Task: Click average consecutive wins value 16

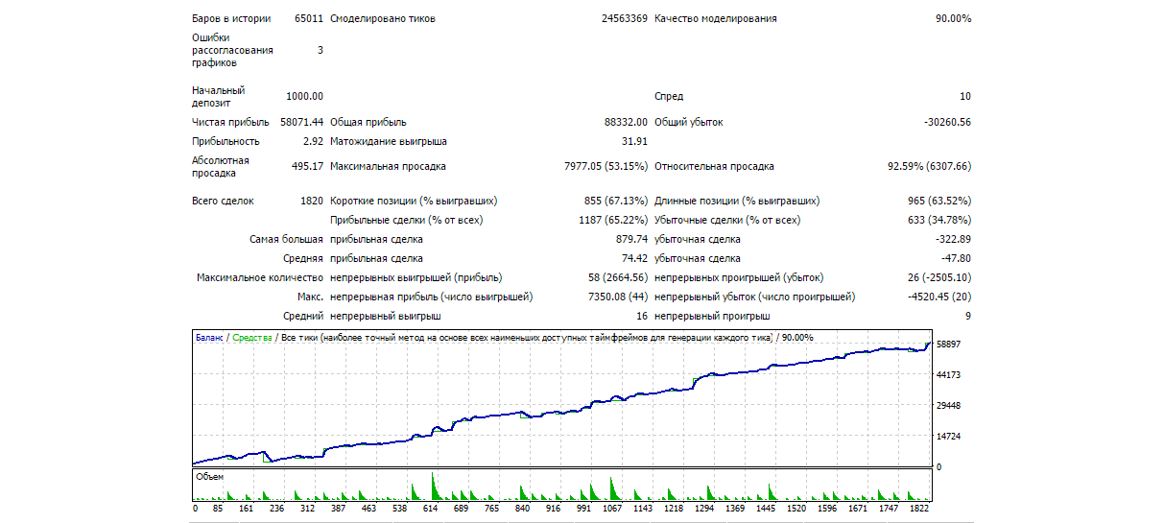Action: (642, 316)
